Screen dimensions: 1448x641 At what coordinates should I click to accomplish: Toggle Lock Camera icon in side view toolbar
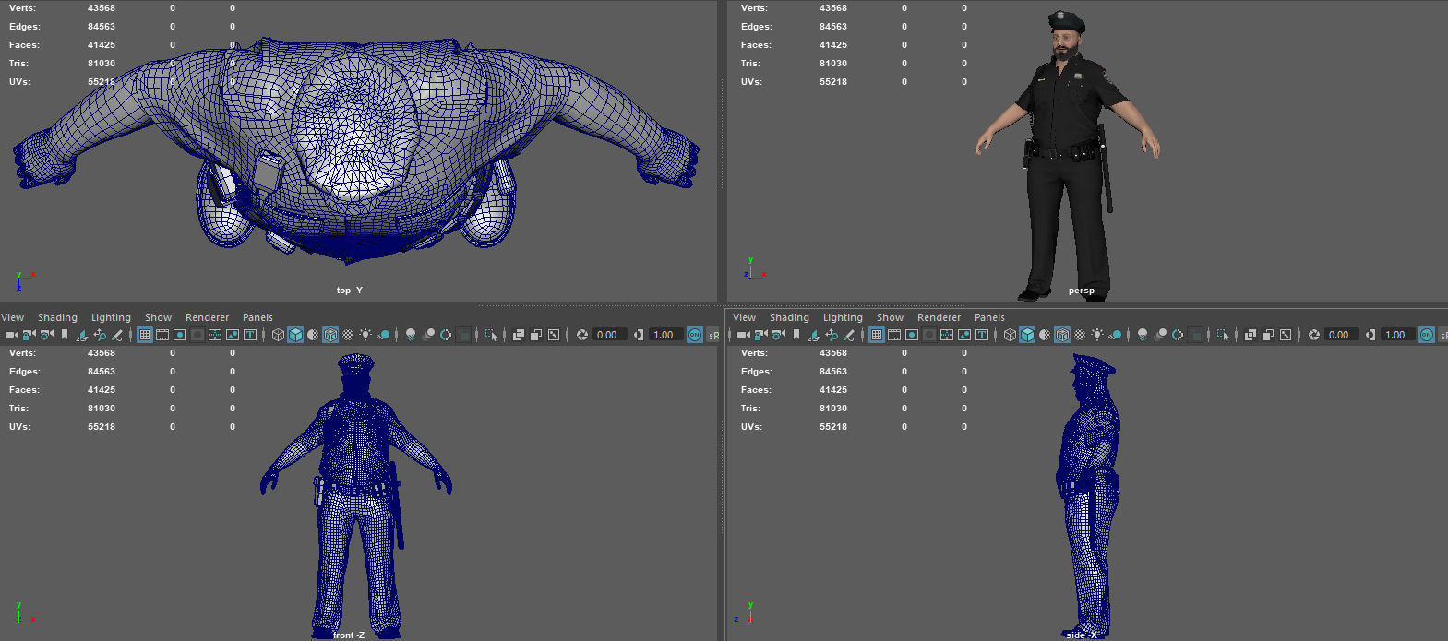[760, 335]
